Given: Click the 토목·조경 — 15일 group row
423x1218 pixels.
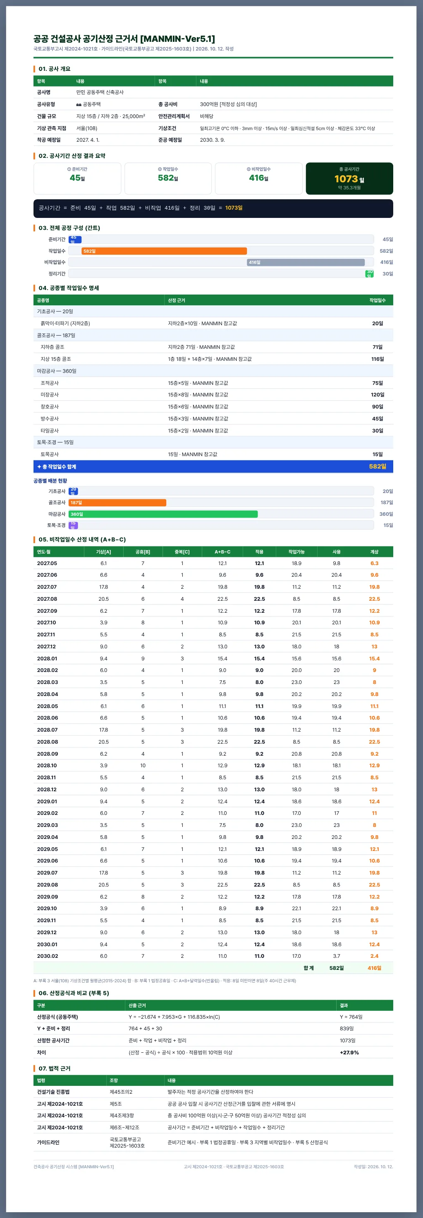Looking at the screenshot, I should (213, 442).
